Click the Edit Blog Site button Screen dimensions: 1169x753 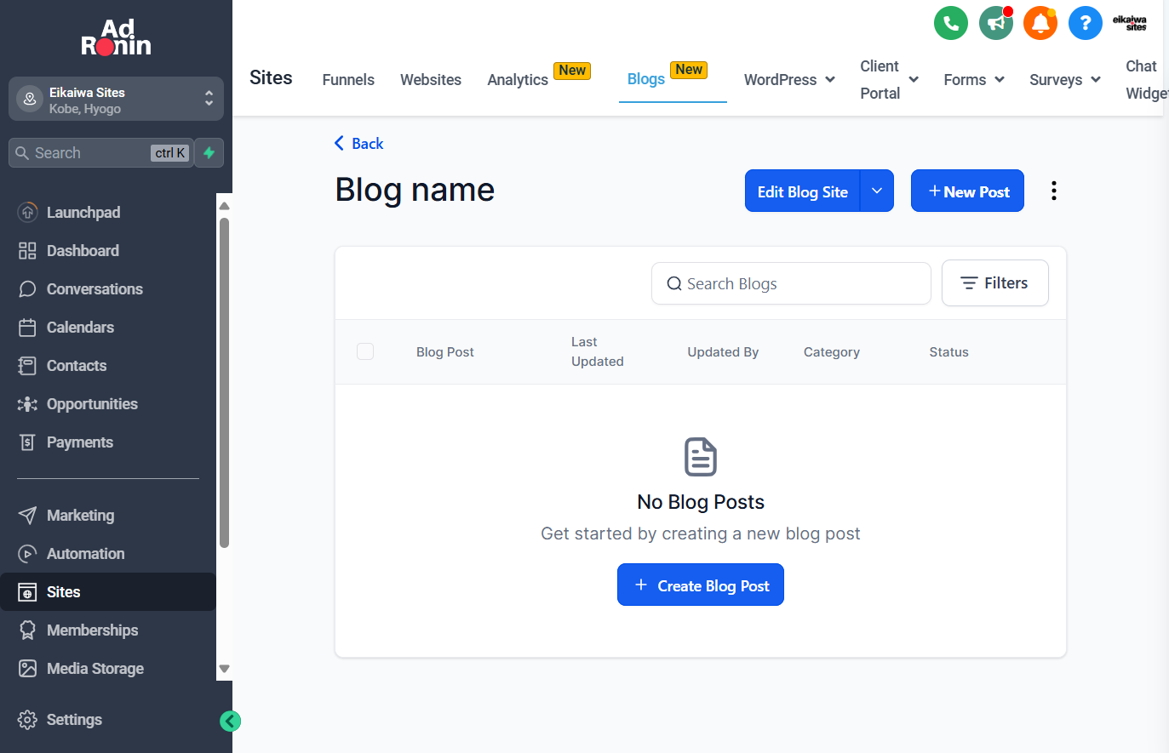(x=803, y=191)
